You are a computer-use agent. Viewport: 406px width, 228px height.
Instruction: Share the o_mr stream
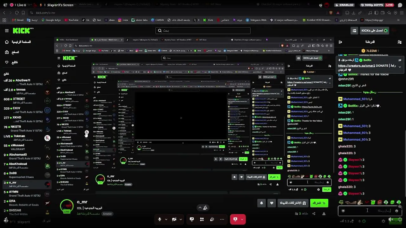314,213
